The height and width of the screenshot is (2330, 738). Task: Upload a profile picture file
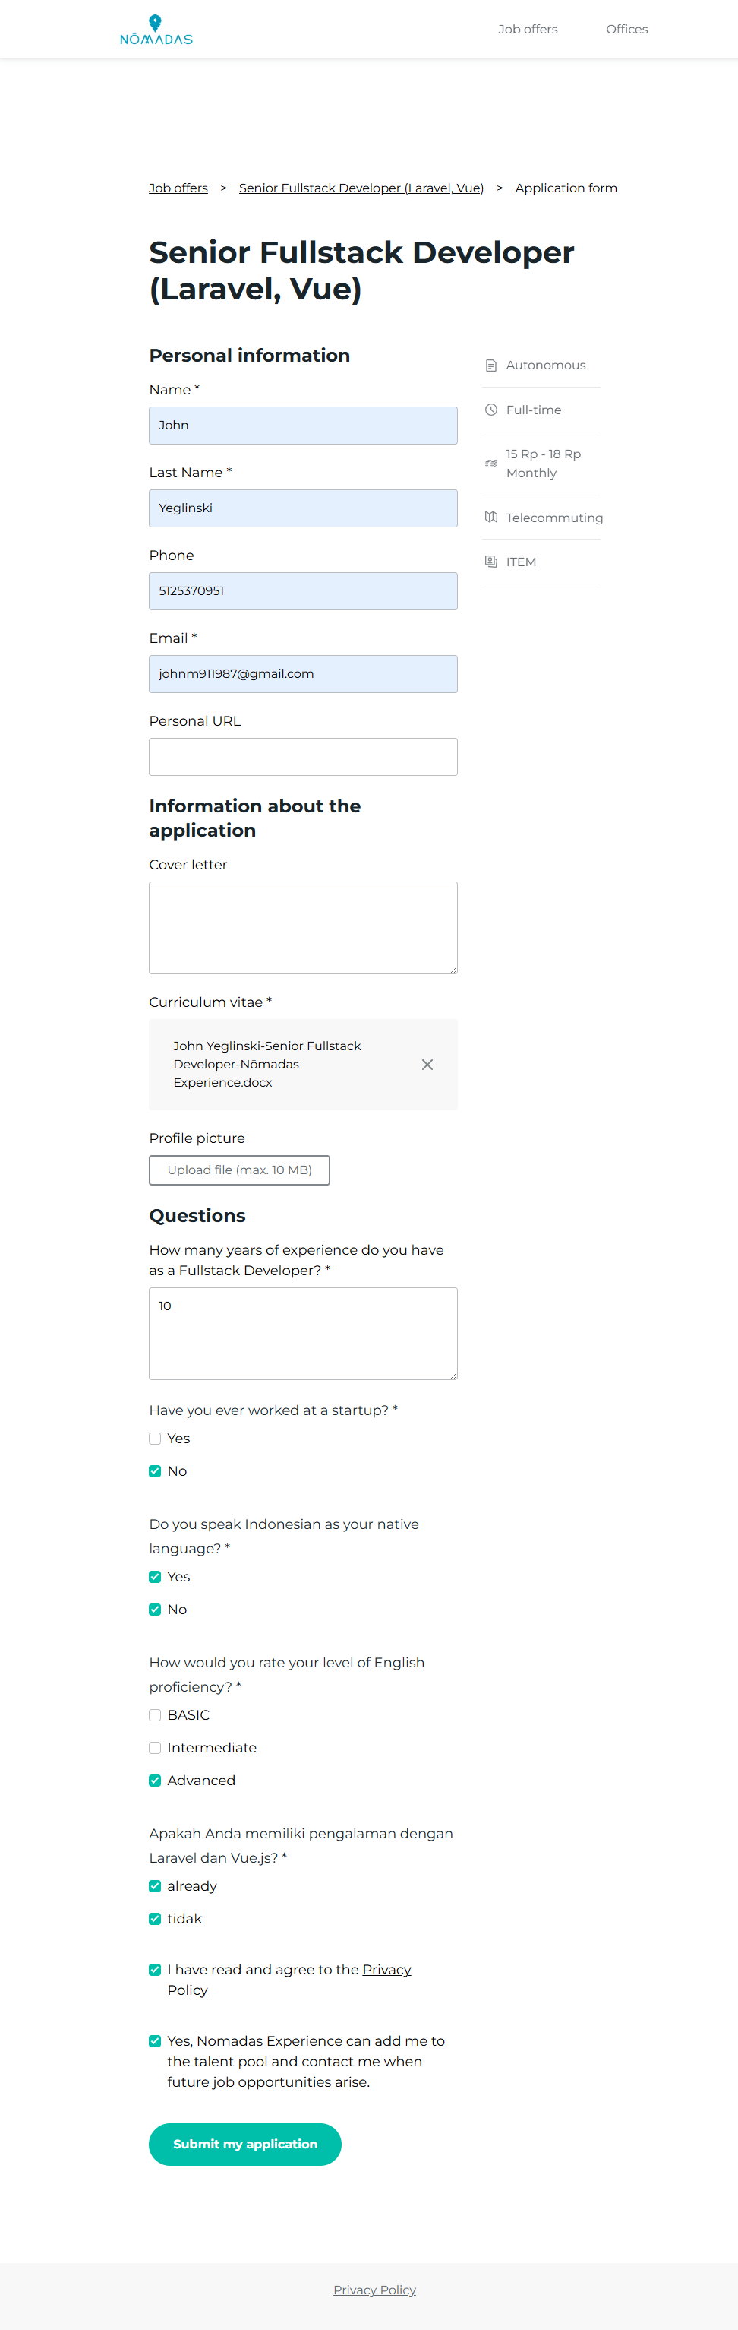click(239, 1170)
